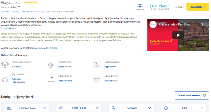Click 'Czytaj więcej >>' link

(9, 28)
